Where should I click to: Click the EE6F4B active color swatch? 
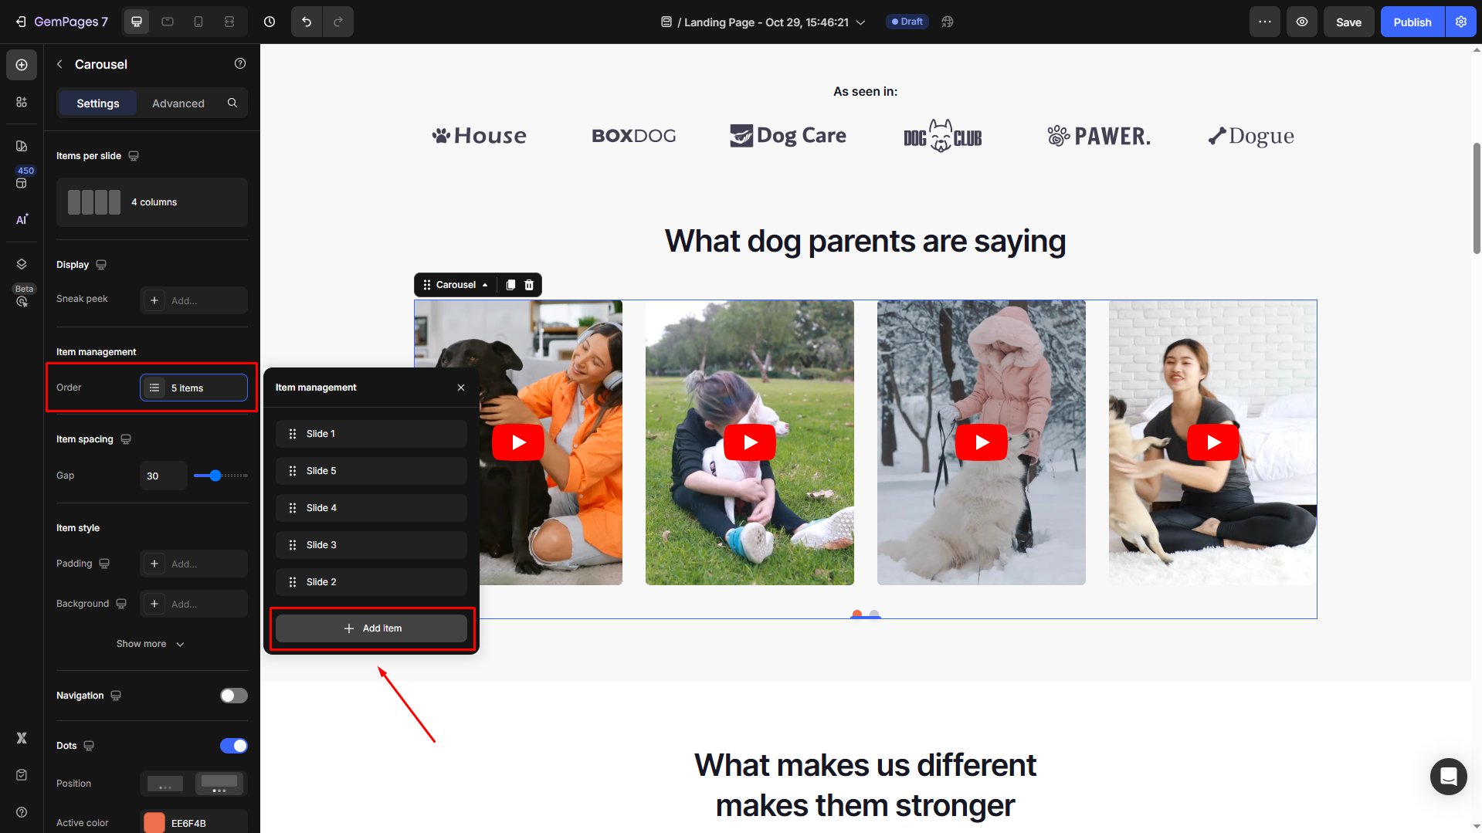coord(154,823)
